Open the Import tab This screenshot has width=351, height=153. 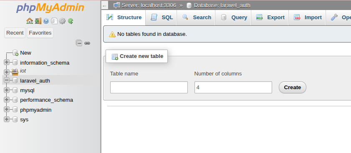click(x=307, y=18)
